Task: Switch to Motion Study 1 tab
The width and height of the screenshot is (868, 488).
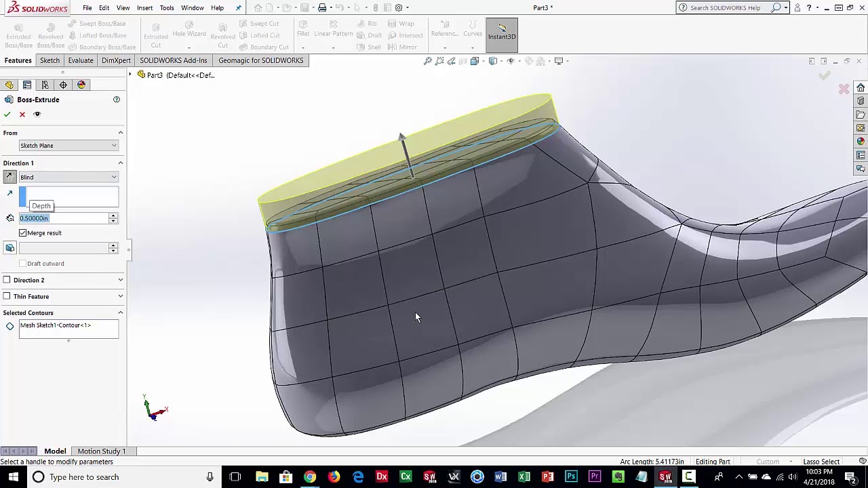Action: 102,451
